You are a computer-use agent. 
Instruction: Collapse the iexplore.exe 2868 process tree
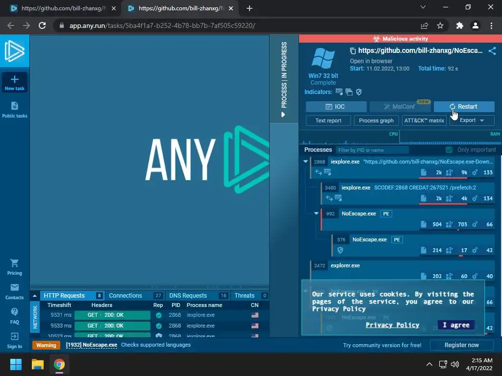tap(305, 162)
